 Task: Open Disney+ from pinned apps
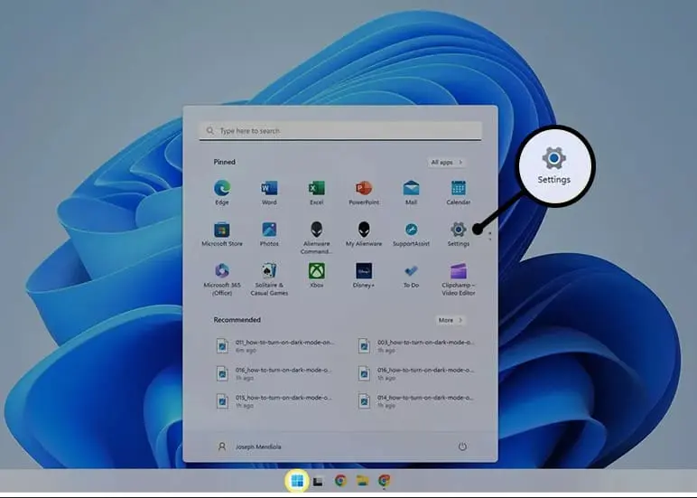pyautogui.click(x=364, y=276)
